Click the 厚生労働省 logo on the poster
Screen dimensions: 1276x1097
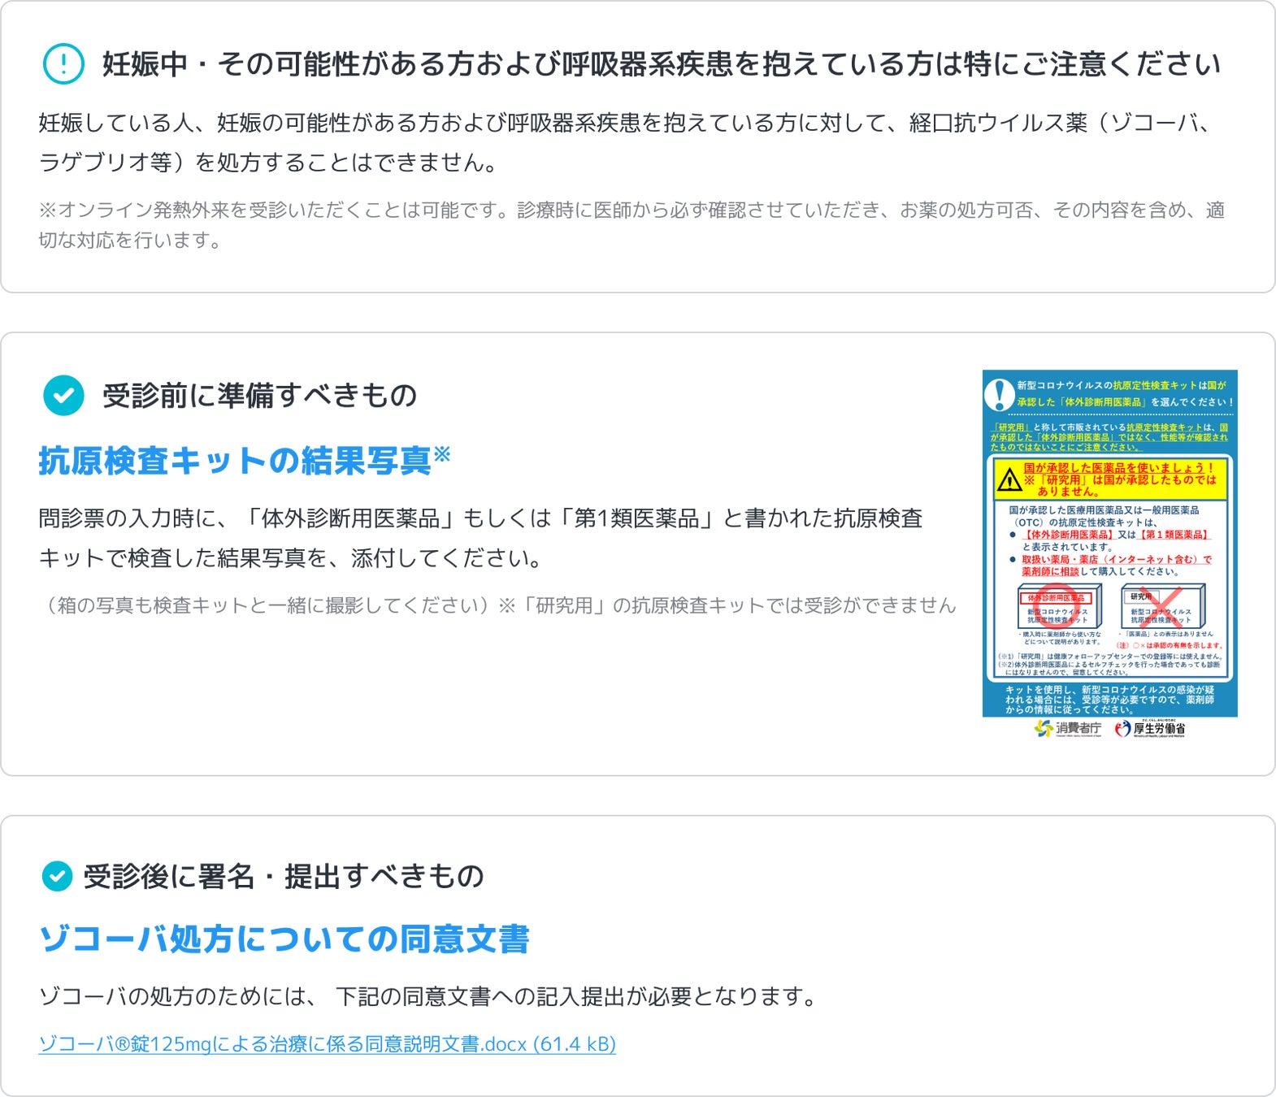[x=1149, y=729]
